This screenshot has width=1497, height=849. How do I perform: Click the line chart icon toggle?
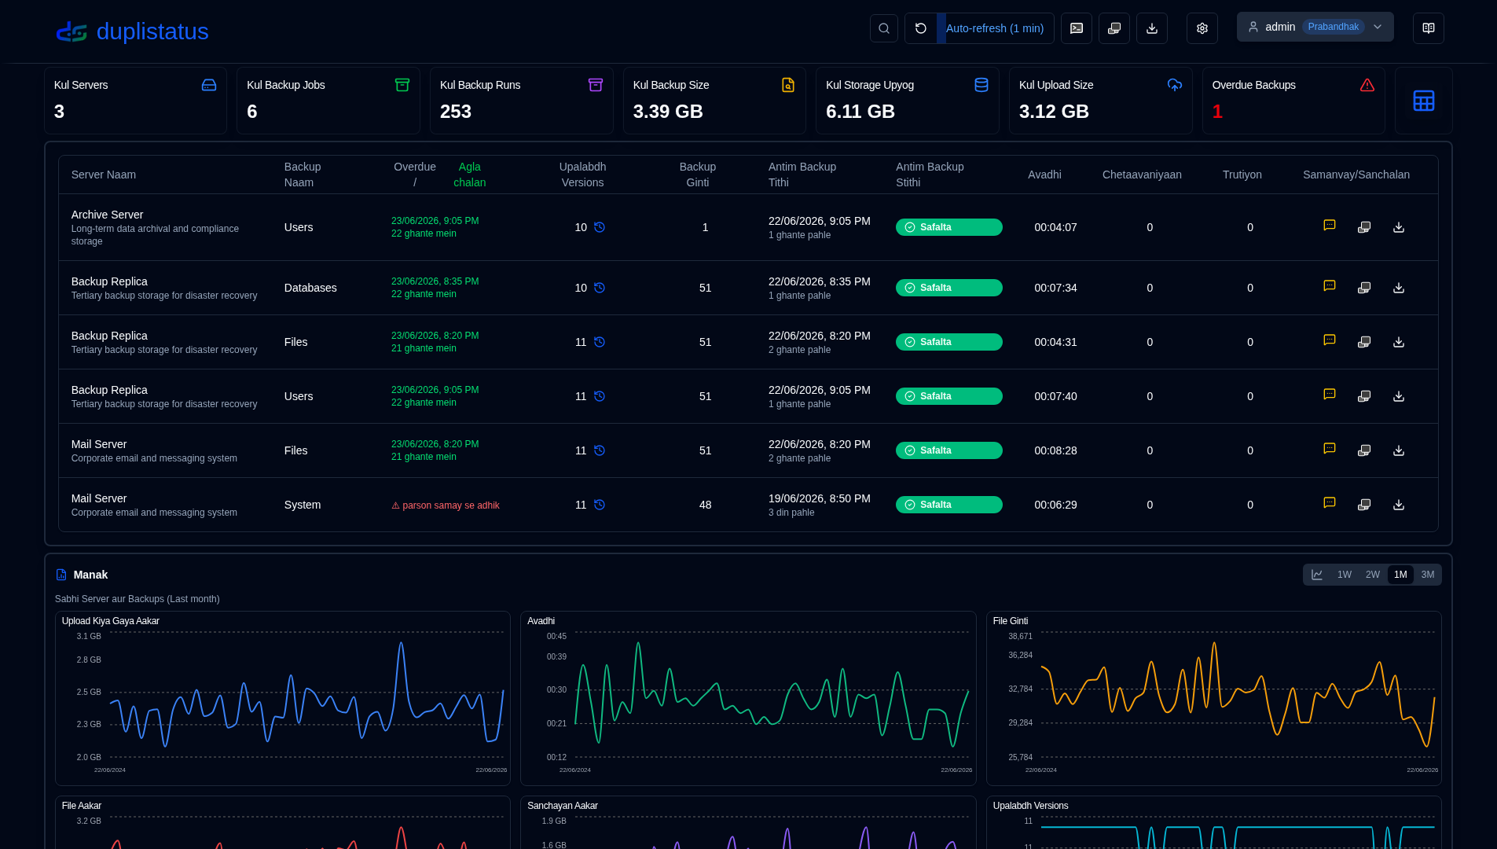pyautogui.click(x=1317, y=575)
